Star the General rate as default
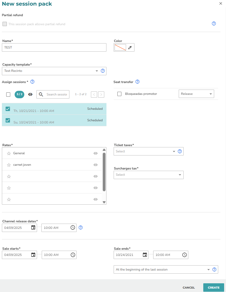The height and width of the screenshot is (292, 226). click(9, 153)
